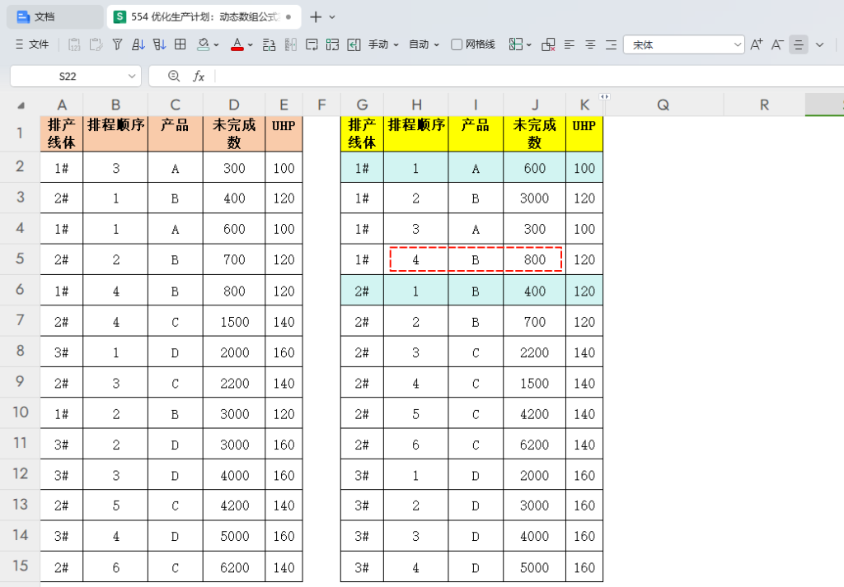Click the new tab plus icon

(316, 17)
